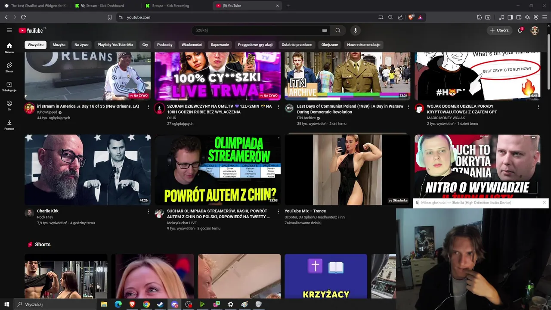Go back in browser history
The height and width of the screenshot is (310, 551).
click(x=6, y=17)
